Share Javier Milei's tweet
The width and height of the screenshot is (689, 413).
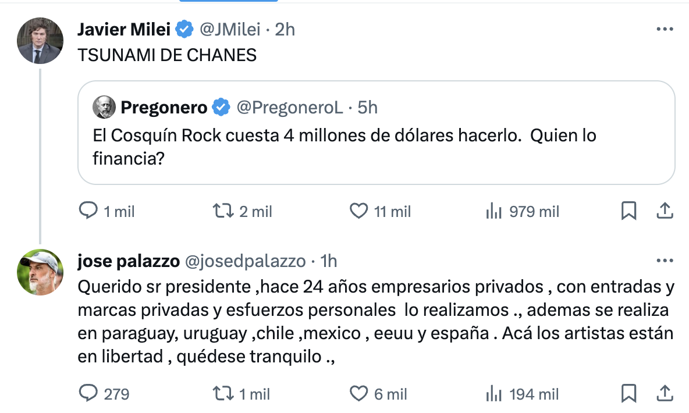(665, 211)
